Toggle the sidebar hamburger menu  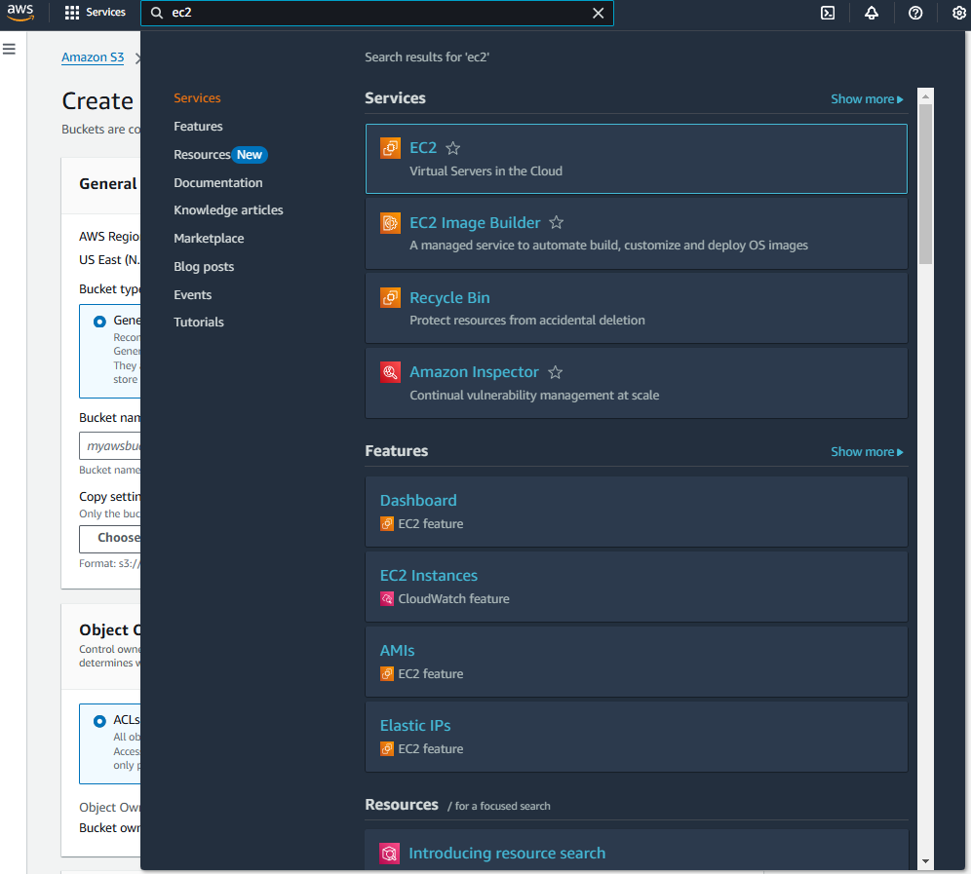pyautogui.click(x=9, y=49)
